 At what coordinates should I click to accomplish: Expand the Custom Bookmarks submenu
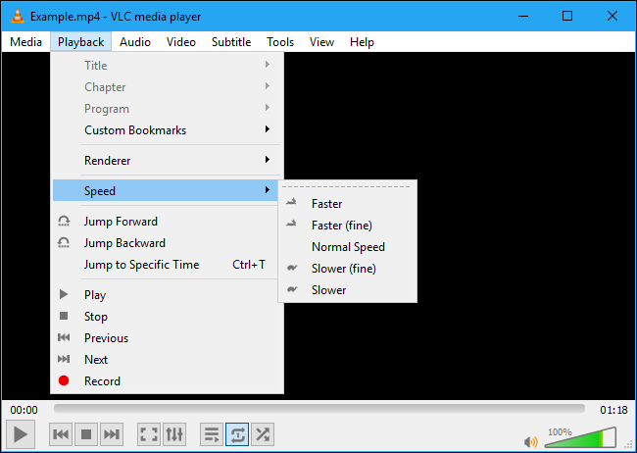(x=167, y=130)
